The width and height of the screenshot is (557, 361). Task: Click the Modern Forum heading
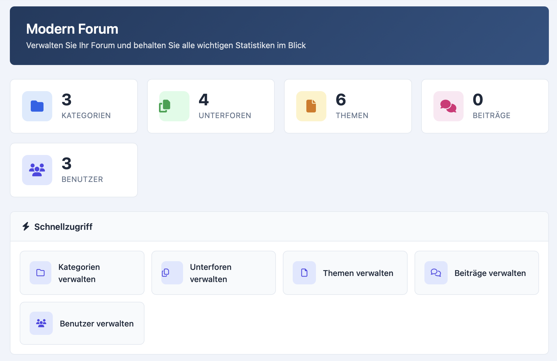[72, 29]
